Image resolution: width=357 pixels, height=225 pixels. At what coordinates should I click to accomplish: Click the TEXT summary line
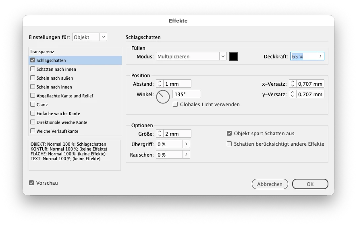pos(65,159)
